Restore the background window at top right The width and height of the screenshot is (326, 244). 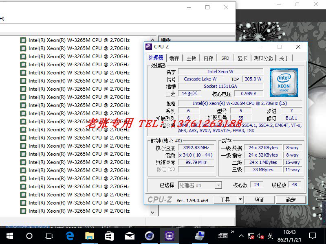(297, 4)
